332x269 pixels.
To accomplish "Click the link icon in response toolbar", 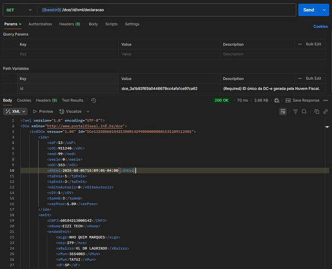I will pyautogui.click(x=324, y=112).
